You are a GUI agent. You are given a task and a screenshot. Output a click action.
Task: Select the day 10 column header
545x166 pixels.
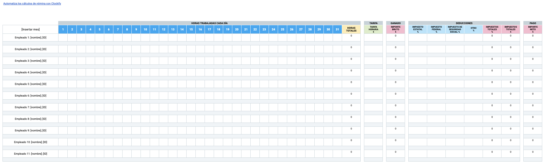click(x=145, y=29)
